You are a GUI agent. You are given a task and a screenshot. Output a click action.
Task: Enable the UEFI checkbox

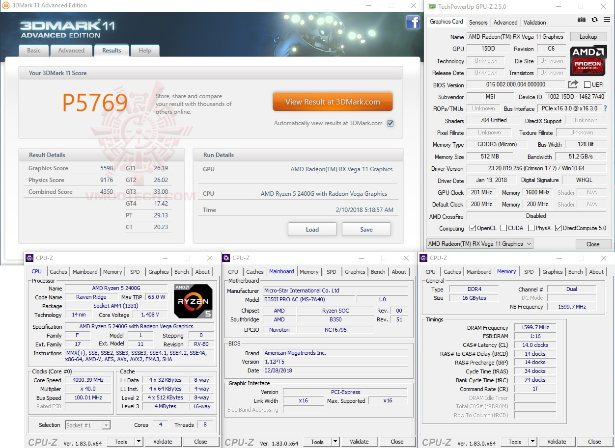(587, 85)
